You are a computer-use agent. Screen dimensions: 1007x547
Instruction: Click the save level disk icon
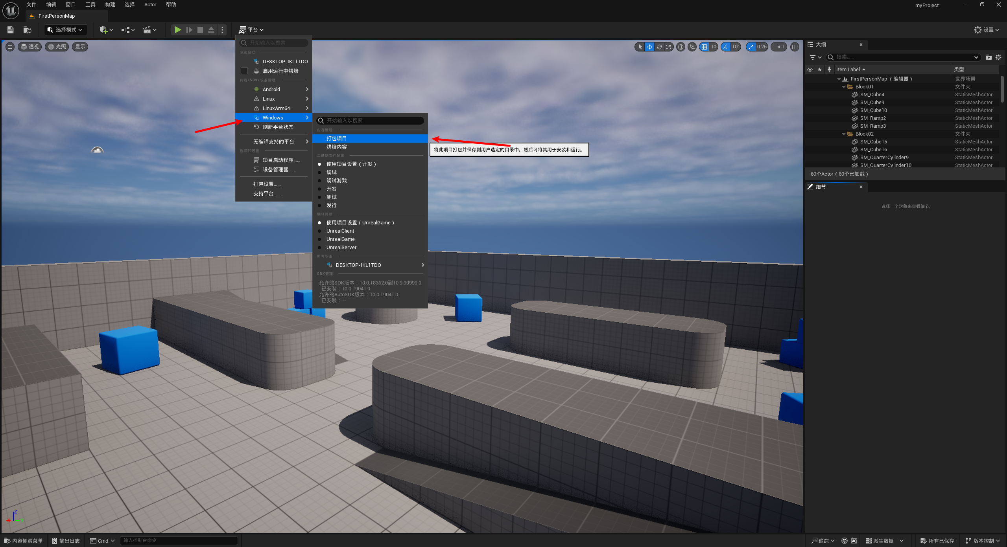10,30
